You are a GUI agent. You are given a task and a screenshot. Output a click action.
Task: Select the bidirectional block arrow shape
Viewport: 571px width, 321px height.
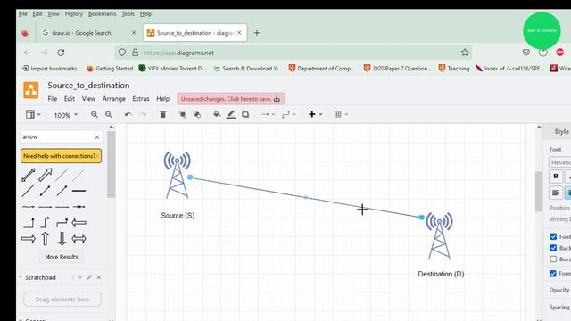[28, 175]
